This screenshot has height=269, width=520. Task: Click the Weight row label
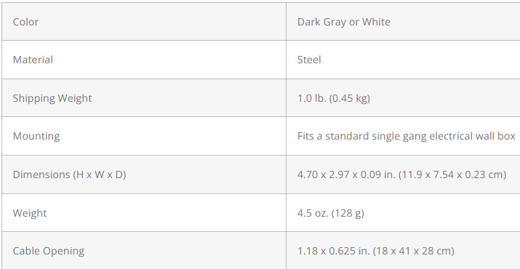tap(30, 213)
